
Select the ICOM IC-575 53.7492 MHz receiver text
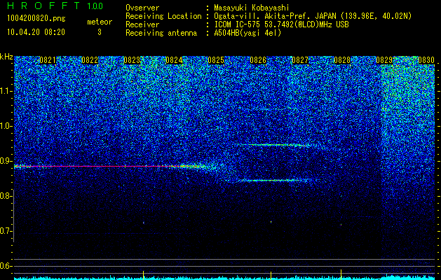(x=281, y=24)
